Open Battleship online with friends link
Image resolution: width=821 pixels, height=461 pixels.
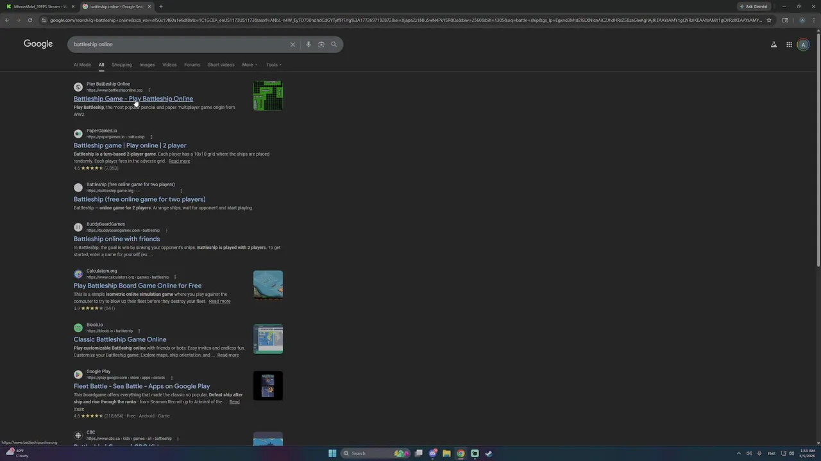[x=117, y=239]
